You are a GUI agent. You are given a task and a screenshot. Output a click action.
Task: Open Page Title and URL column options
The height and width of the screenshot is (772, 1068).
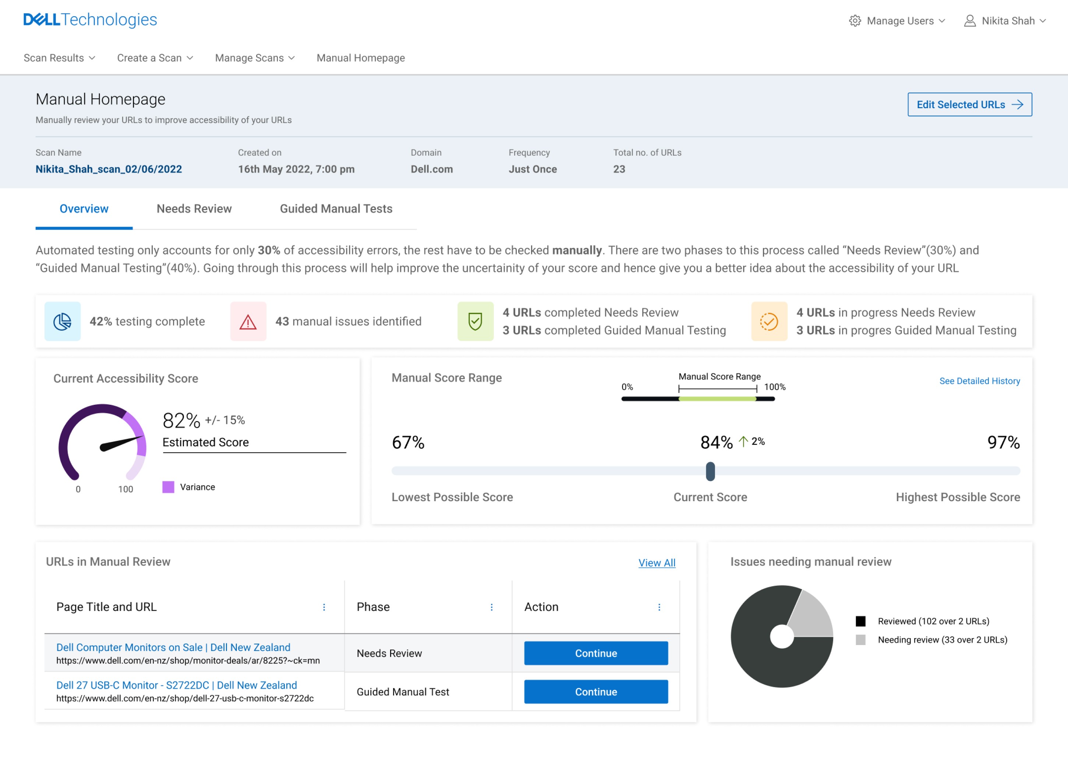(324, 607)
